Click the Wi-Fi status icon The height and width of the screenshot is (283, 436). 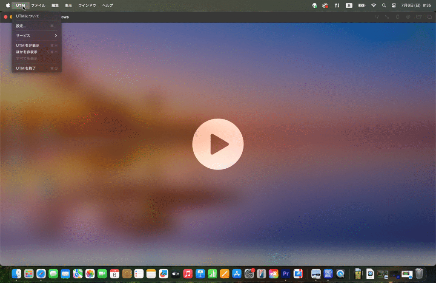(373, 6)
